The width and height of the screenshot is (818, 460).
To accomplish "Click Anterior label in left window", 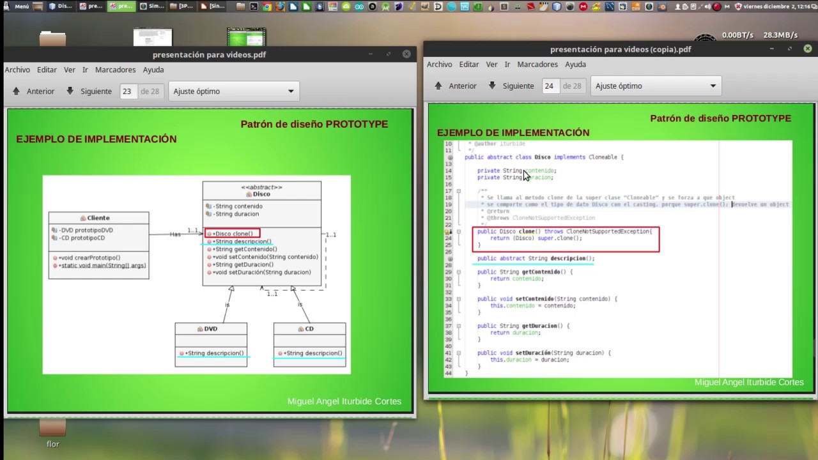I will tap(40, 91).
